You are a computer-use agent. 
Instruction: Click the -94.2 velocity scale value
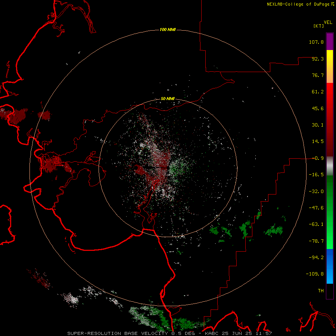[x=316, y=258]
